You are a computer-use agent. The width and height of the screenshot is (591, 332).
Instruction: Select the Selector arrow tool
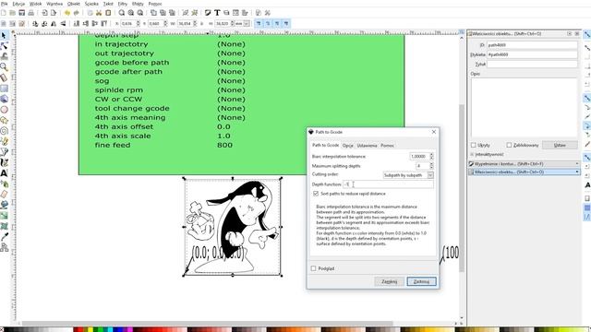click(4, 35)
